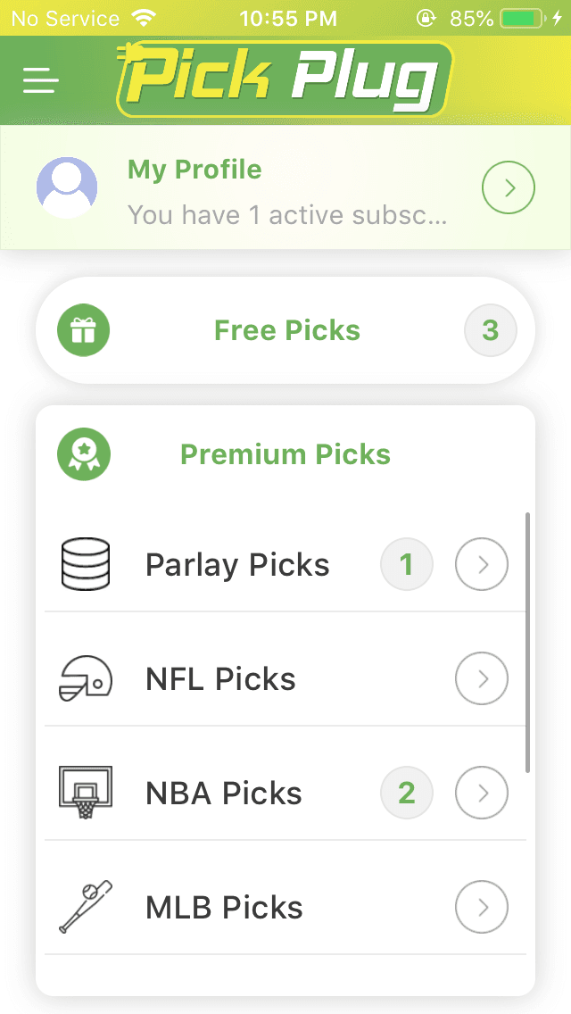
Task: Tap the Pick Plug logo
Action: point(285,79)
